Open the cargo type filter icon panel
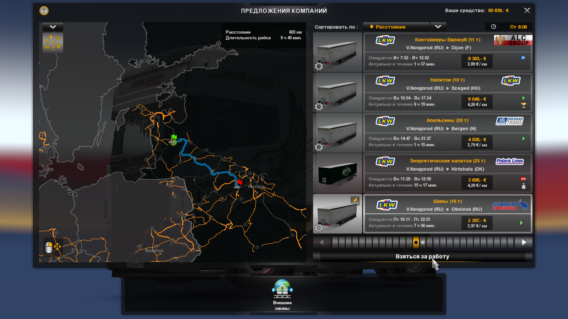 coord(53,43)
